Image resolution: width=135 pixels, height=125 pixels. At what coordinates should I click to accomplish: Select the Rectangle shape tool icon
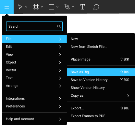pyautogui.click(x=52, y=7)
